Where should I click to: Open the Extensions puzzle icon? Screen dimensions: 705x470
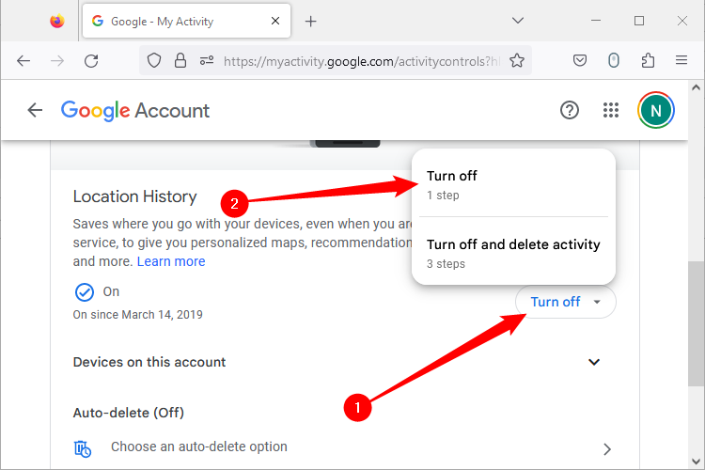click(648, 60)
